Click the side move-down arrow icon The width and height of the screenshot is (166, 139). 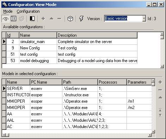(x=160, y=115)
